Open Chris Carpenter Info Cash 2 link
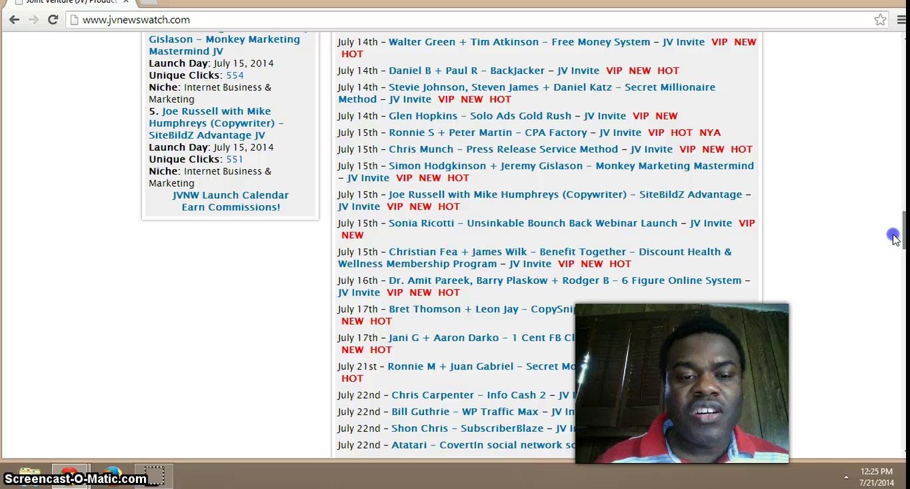The image size is (910, 489). tap(468, 395)
